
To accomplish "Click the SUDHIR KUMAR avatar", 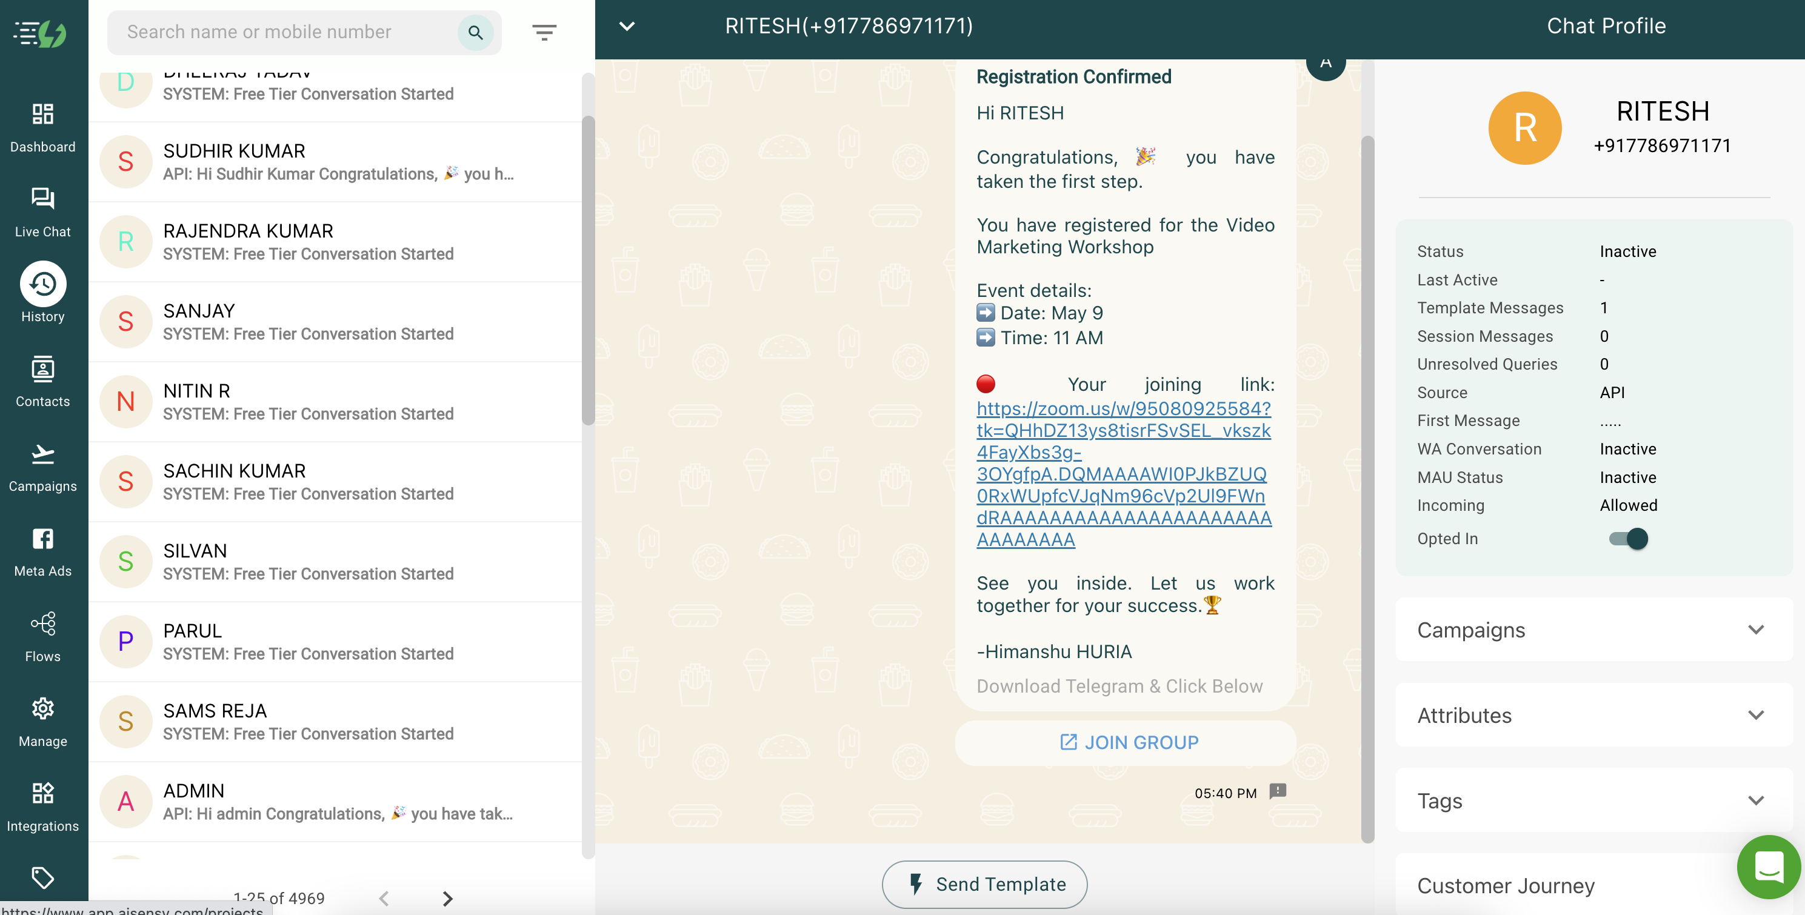I will [x=125, y=162].
